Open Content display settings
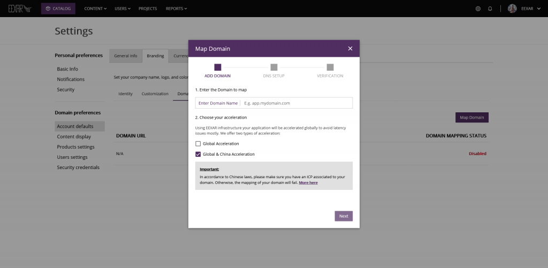 (74, 136)
